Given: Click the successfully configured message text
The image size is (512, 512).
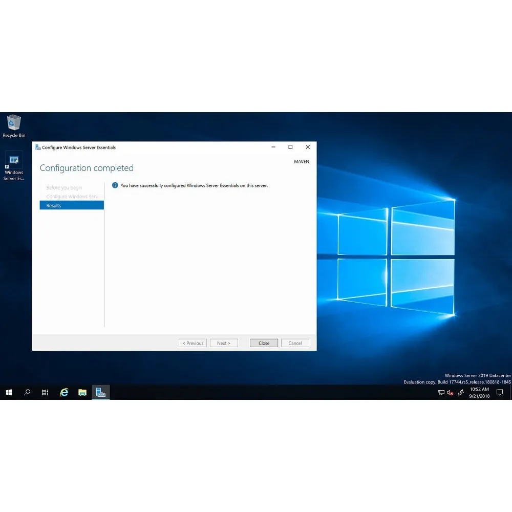Looking at the screenshot, I should (x=194, y=185).
